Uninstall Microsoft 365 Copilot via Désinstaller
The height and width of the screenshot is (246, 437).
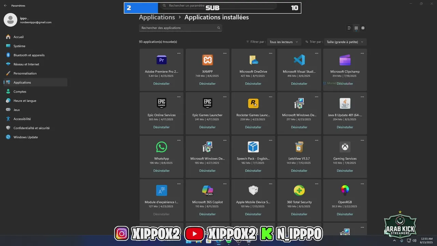[208, 214]
